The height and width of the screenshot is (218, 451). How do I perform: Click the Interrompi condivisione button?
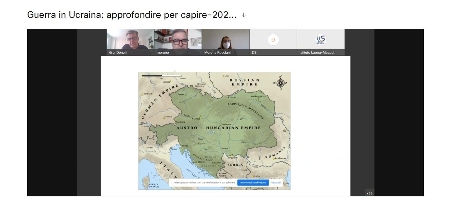[x=253, y=183]
